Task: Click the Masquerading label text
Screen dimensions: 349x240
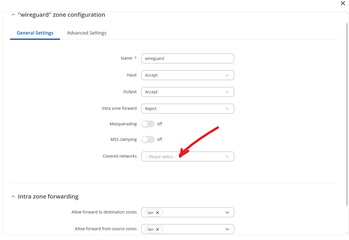Action: coord(123,124)
